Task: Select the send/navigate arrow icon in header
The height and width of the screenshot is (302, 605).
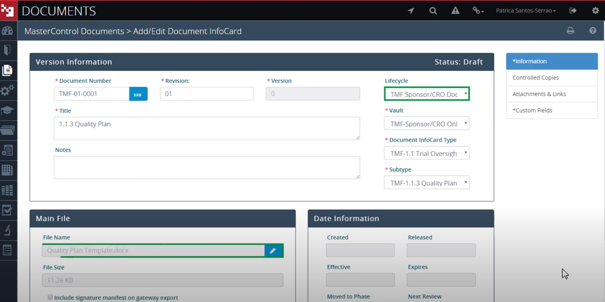Action: [411, 10]
